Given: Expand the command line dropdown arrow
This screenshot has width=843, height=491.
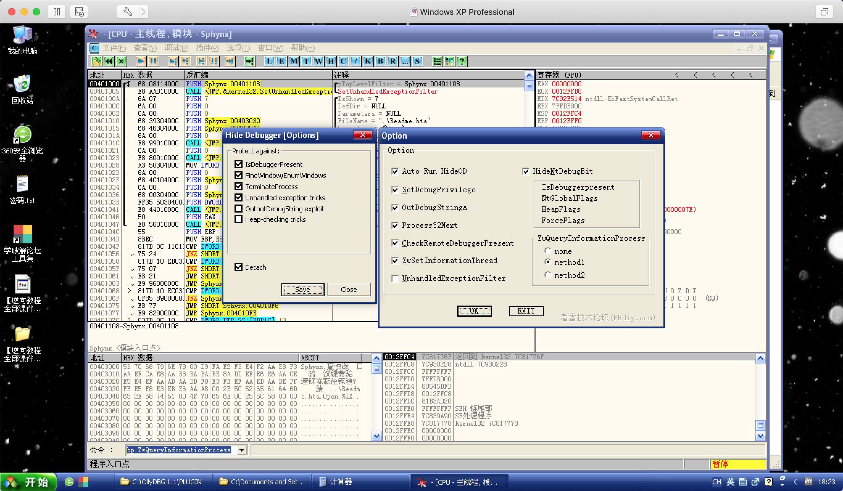Looking at the screenshot, I should tap(241, 450).
